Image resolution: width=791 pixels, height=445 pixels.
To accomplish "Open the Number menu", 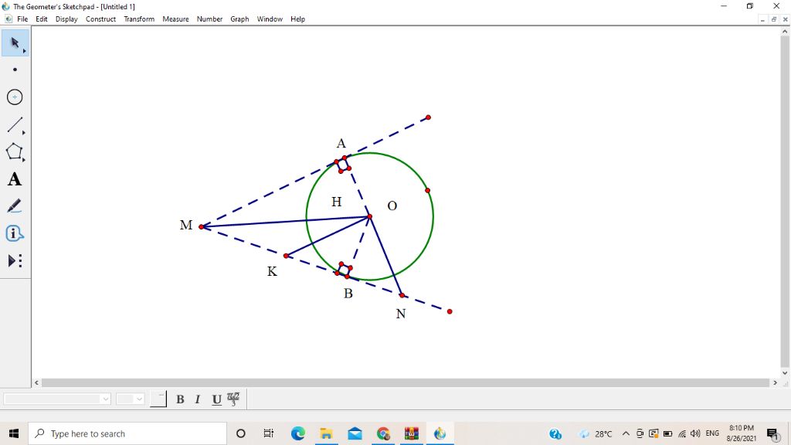I will click(210, 19).
